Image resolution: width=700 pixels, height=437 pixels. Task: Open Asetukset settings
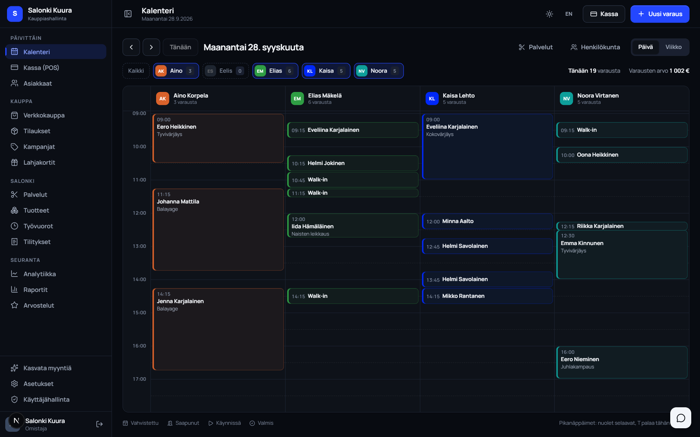point(56,384)
